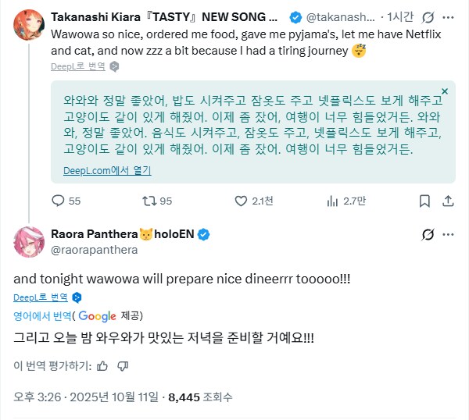Viewport: 469px width, 420px height.
Task: Rate the translation with thumbs up
Action: 102,365
